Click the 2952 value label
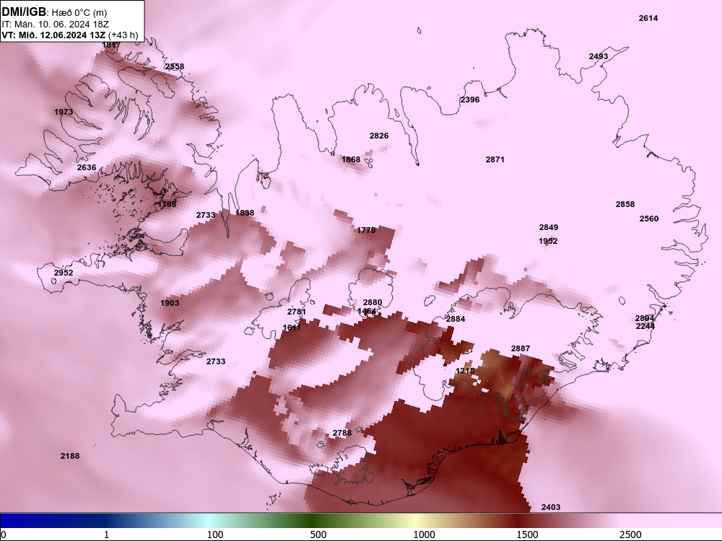This screenshot has width=722, height=541. (x=64, y=273)
